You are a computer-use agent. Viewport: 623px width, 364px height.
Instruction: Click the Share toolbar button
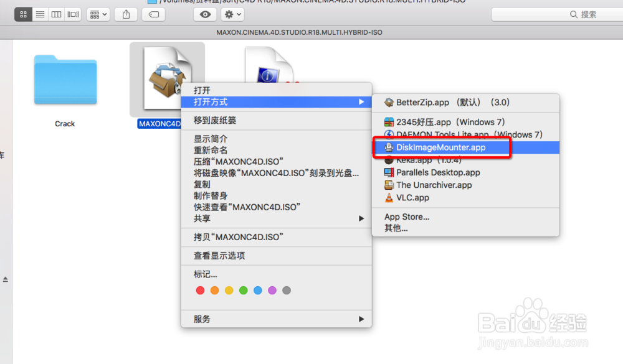[x=126, y=15]
